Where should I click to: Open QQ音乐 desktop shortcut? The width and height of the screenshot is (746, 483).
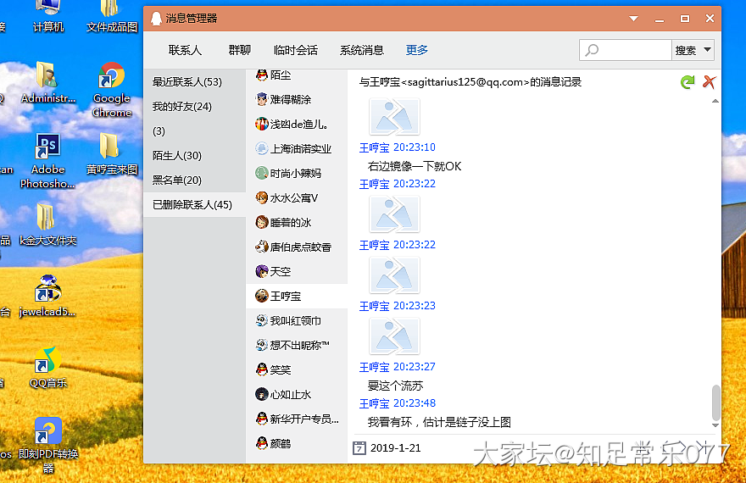(47, 368)
